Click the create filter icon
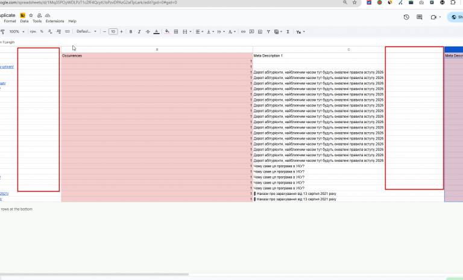Viewport: 463px width, 280px height. coord(268,31)
